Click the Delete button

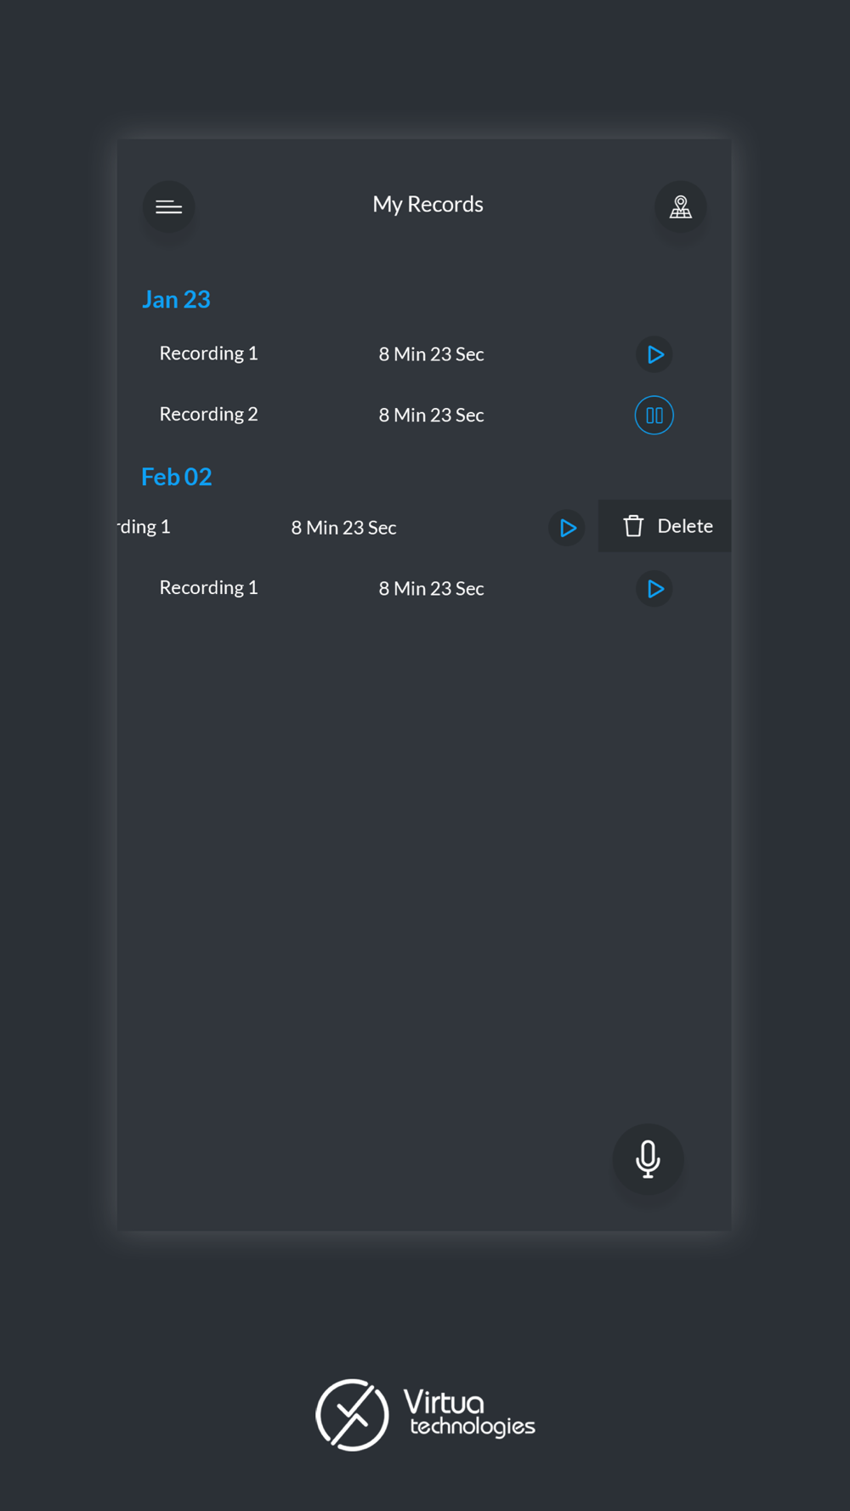pos(665,526)
